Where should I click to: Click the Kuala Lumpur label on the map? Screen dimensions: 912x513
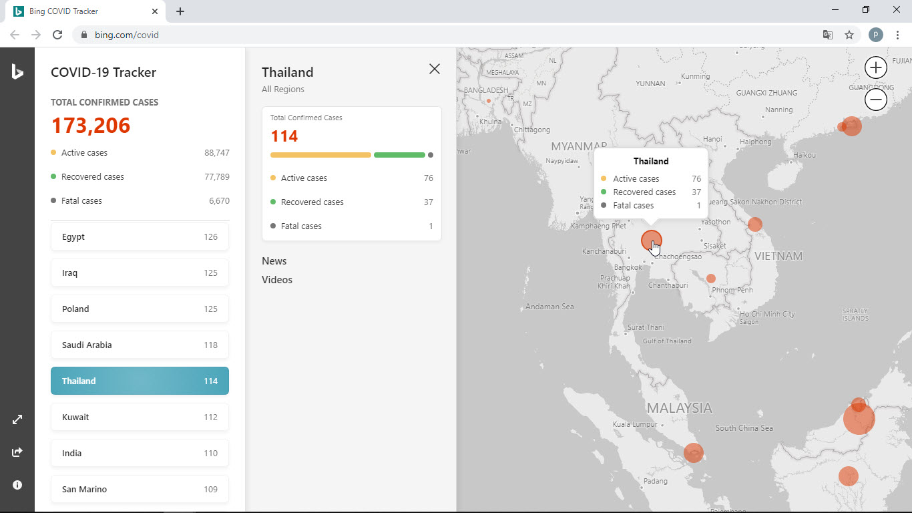pos(636,424)
